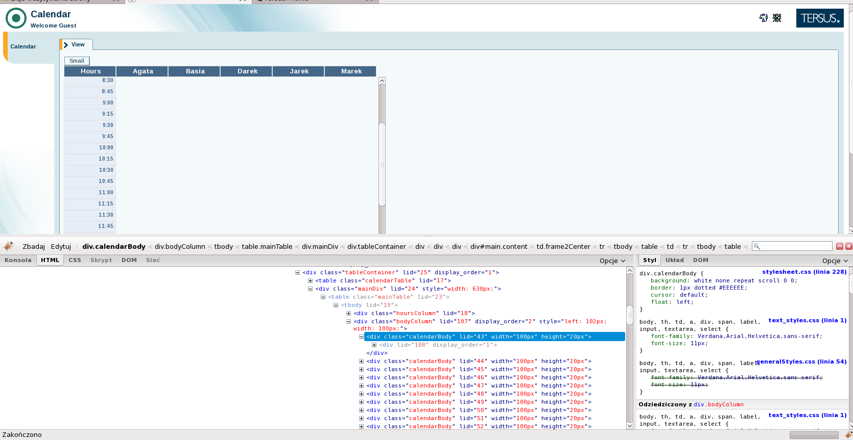
Task: Click the Marek column header
Action: (351, 71)
